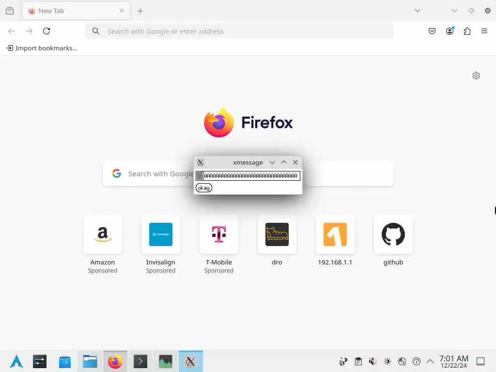Switch to Firefox in the taskbar

coord(115,361)
